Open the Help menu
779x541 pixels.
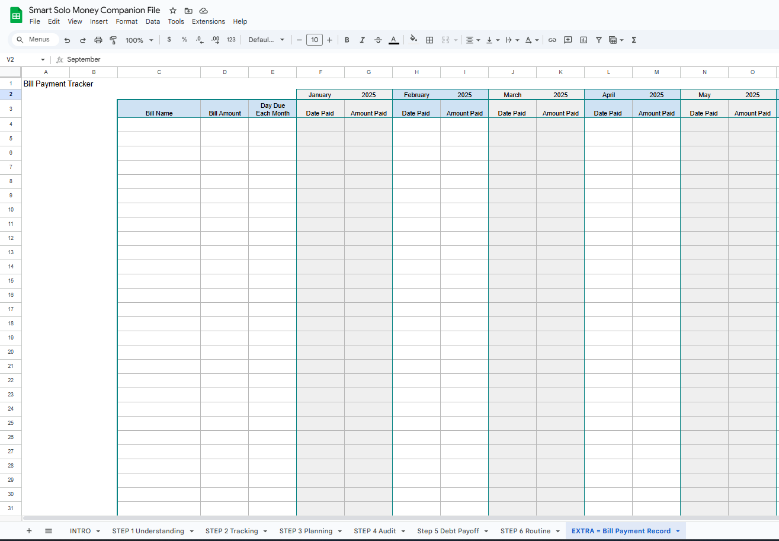[x=240, y=21]
